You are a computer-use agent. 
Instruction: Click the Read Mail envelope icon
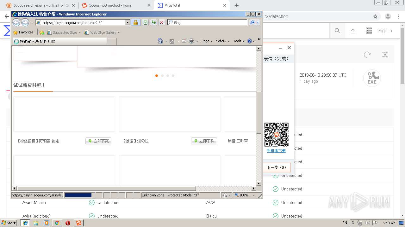[184, 41]
